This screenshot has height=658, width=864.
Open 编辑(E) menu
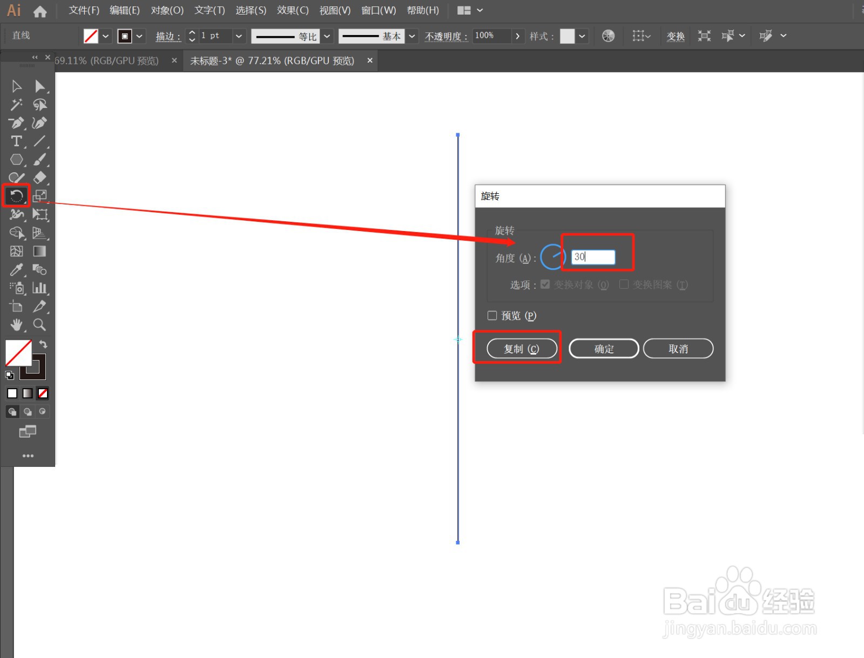pos(125,10)
